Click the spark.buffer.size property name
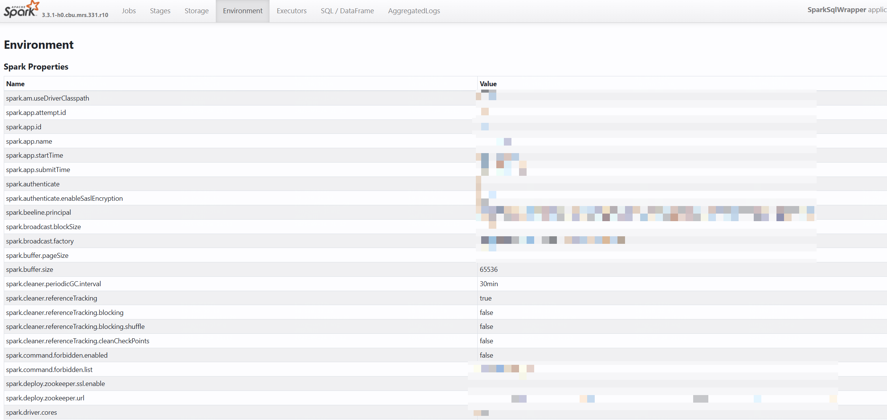The height and width of the screenshot is (420, 887). (30, 270)
